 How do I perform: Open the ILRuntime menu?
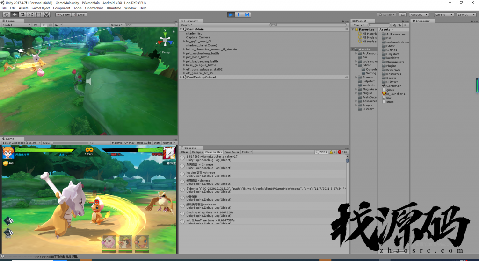114,8
